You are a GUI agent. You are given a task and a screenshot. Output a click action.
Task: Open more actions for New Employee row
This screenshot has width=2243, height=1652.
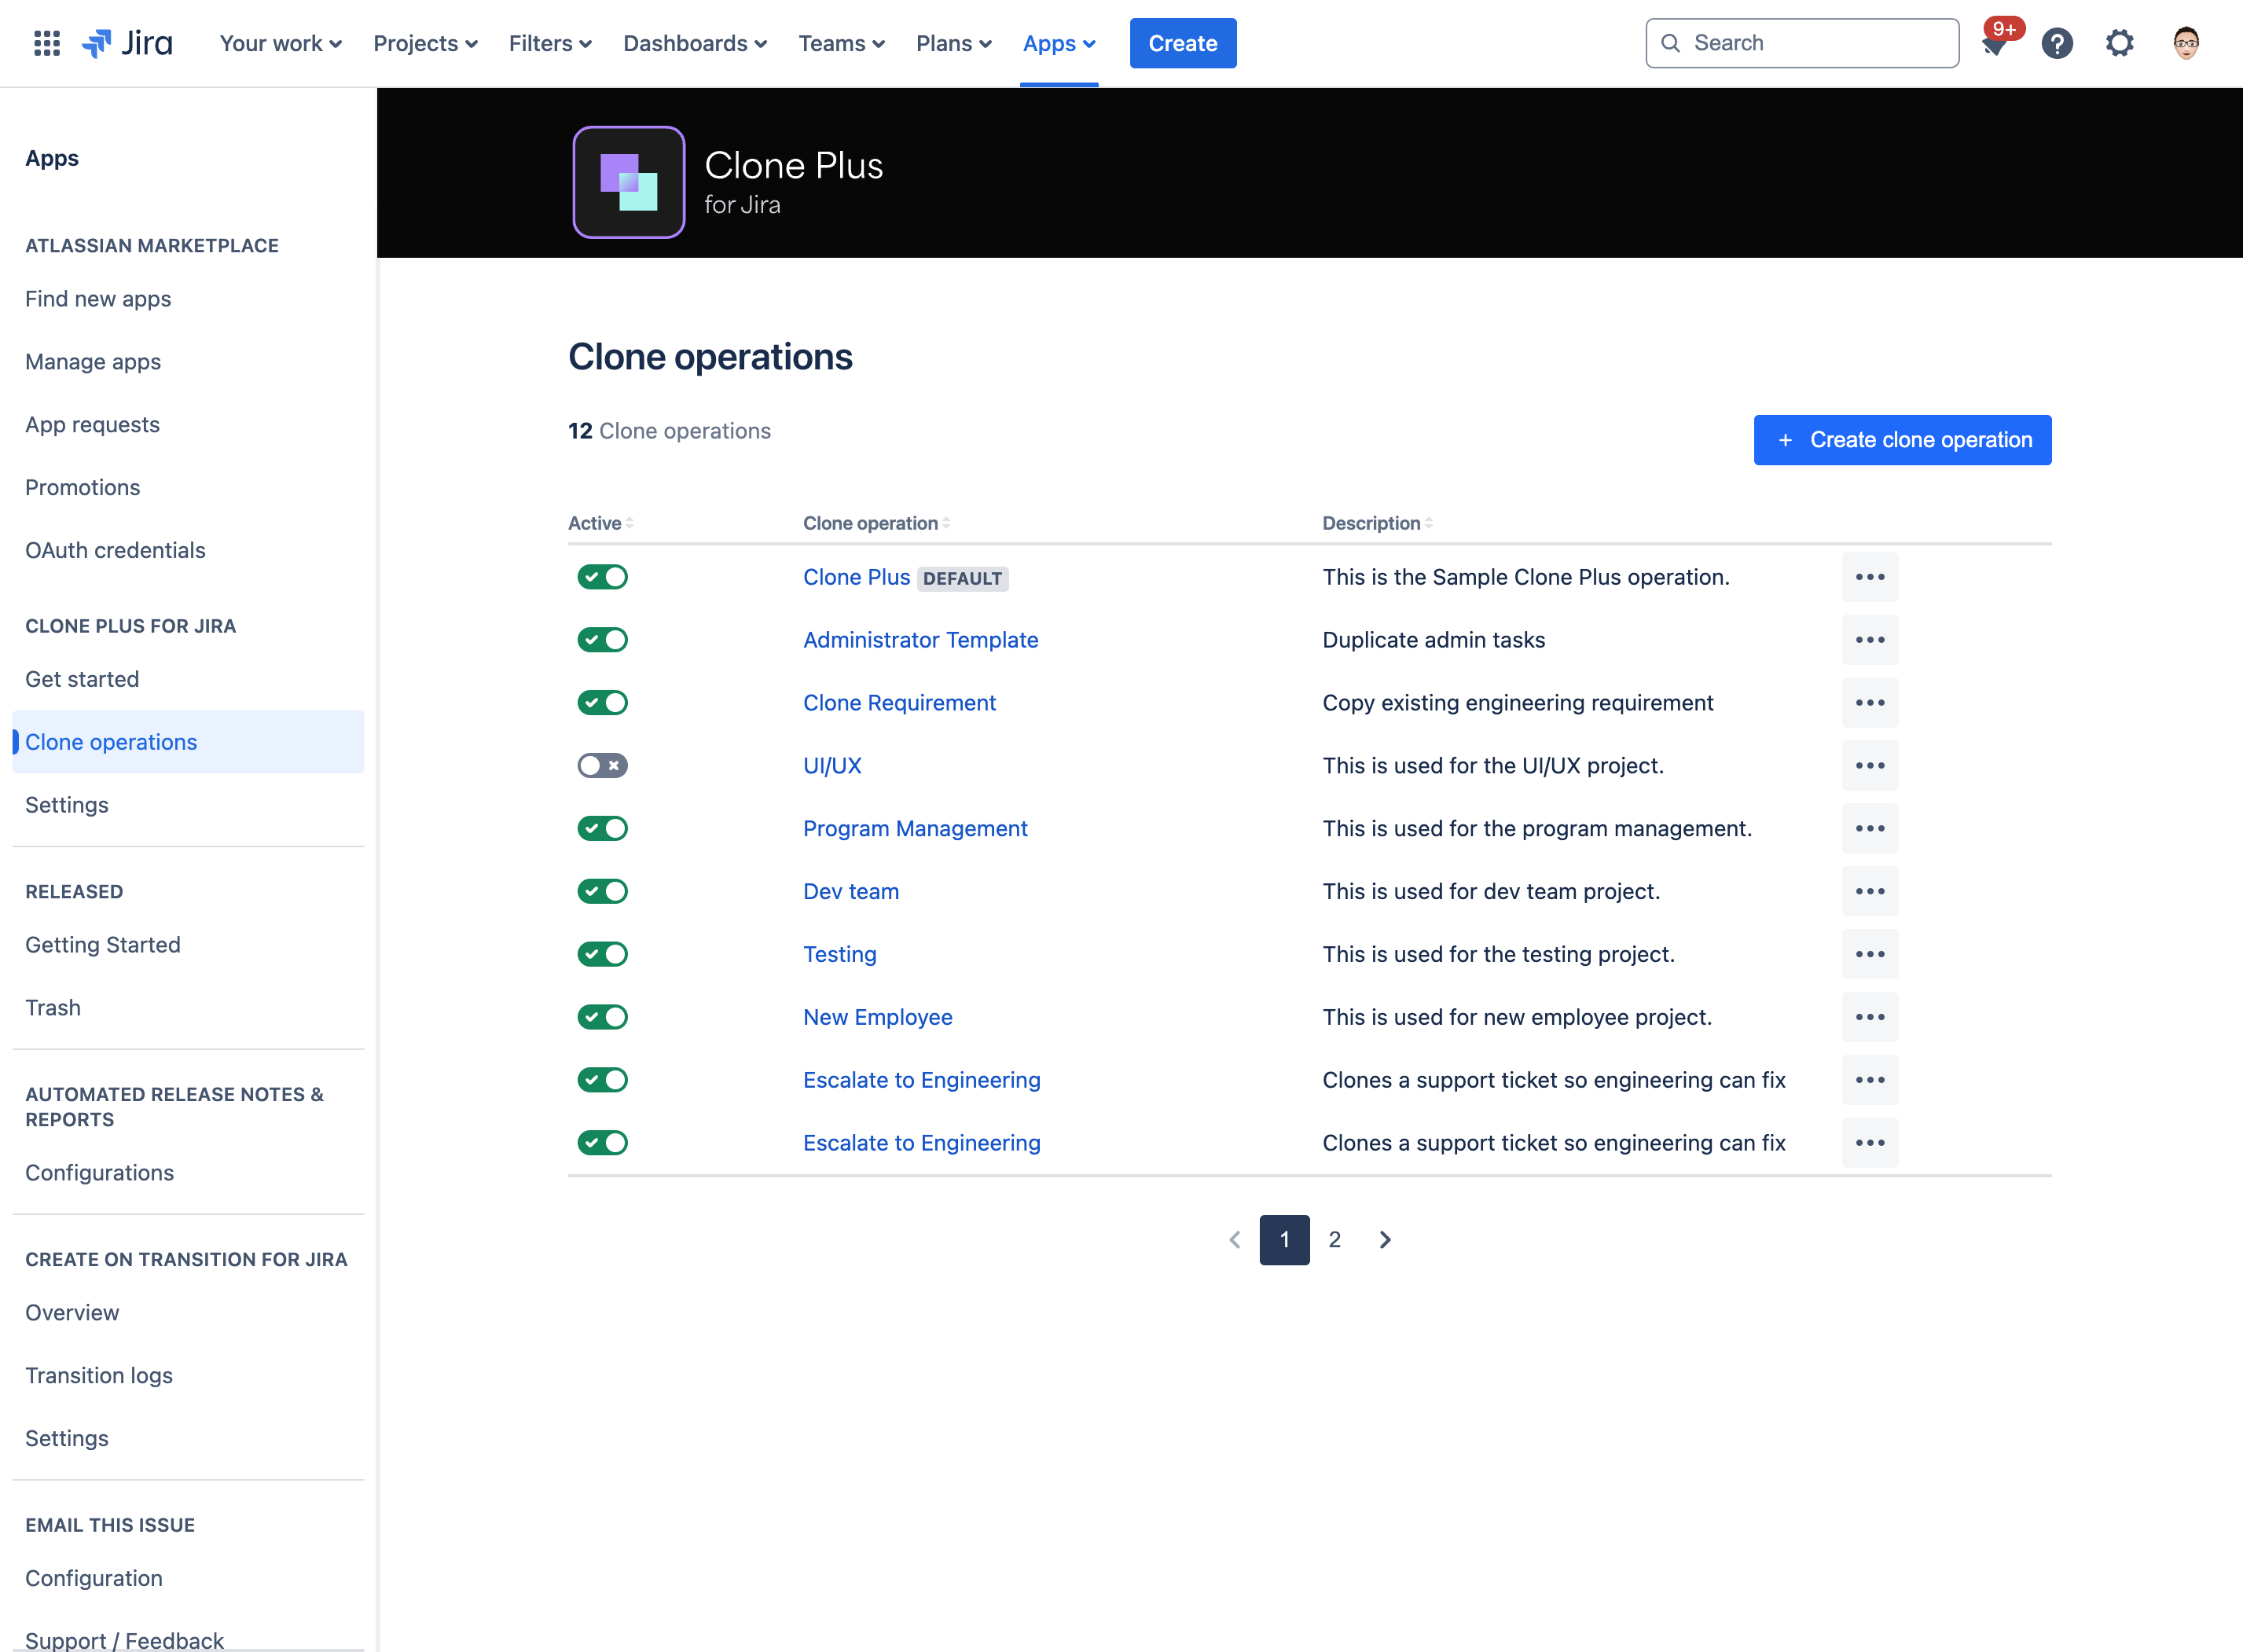tap(1870, 1017)
